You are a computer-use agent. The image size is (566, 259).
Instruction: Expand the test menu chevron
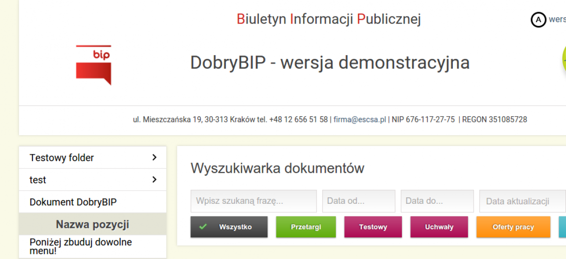coord(154,179)
